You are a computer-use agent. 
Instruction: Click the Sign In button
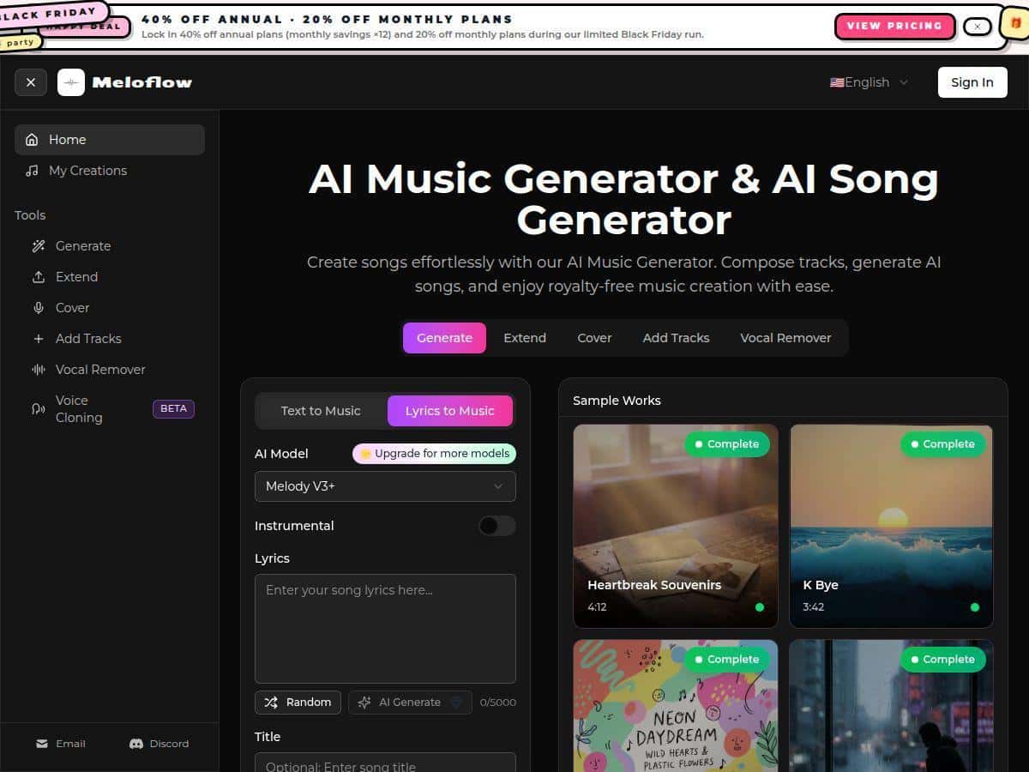972,82
